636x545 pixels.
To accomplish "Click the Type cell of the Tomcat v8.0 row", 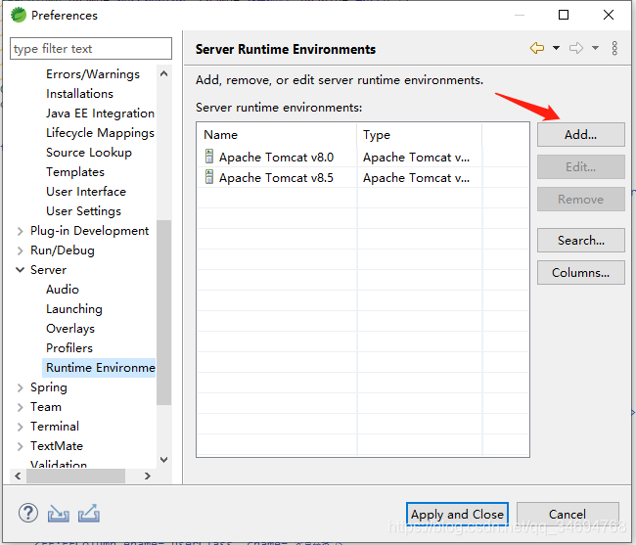I will [x=417, y=157].
